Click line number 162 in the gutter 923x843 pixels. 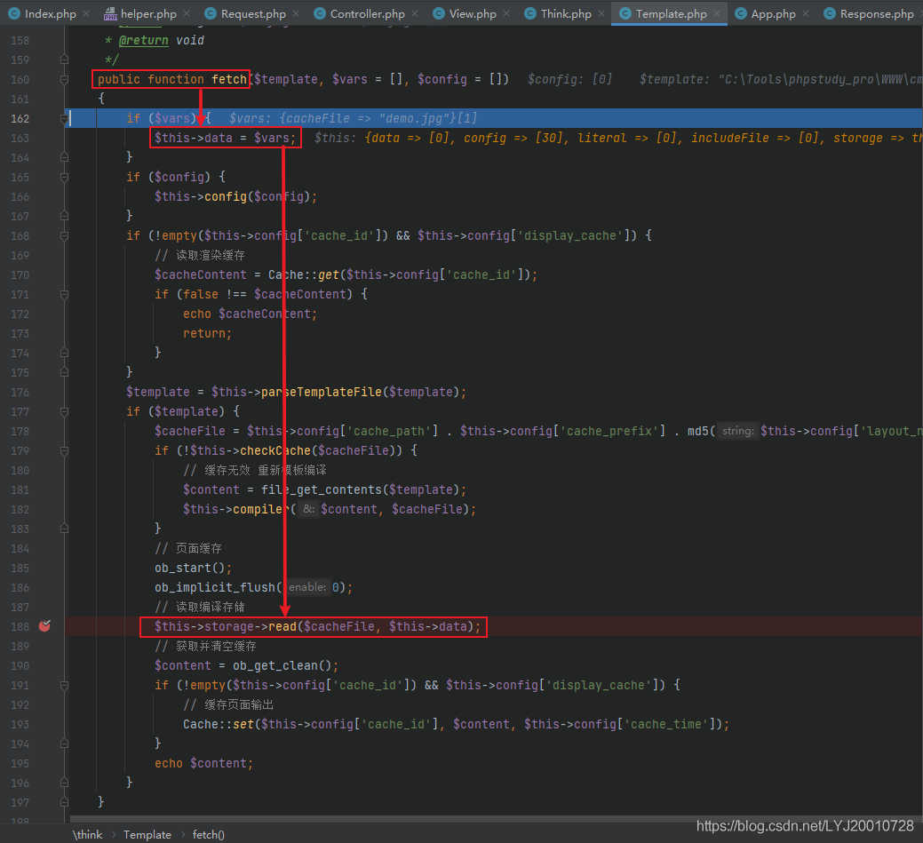coord(20,118)
